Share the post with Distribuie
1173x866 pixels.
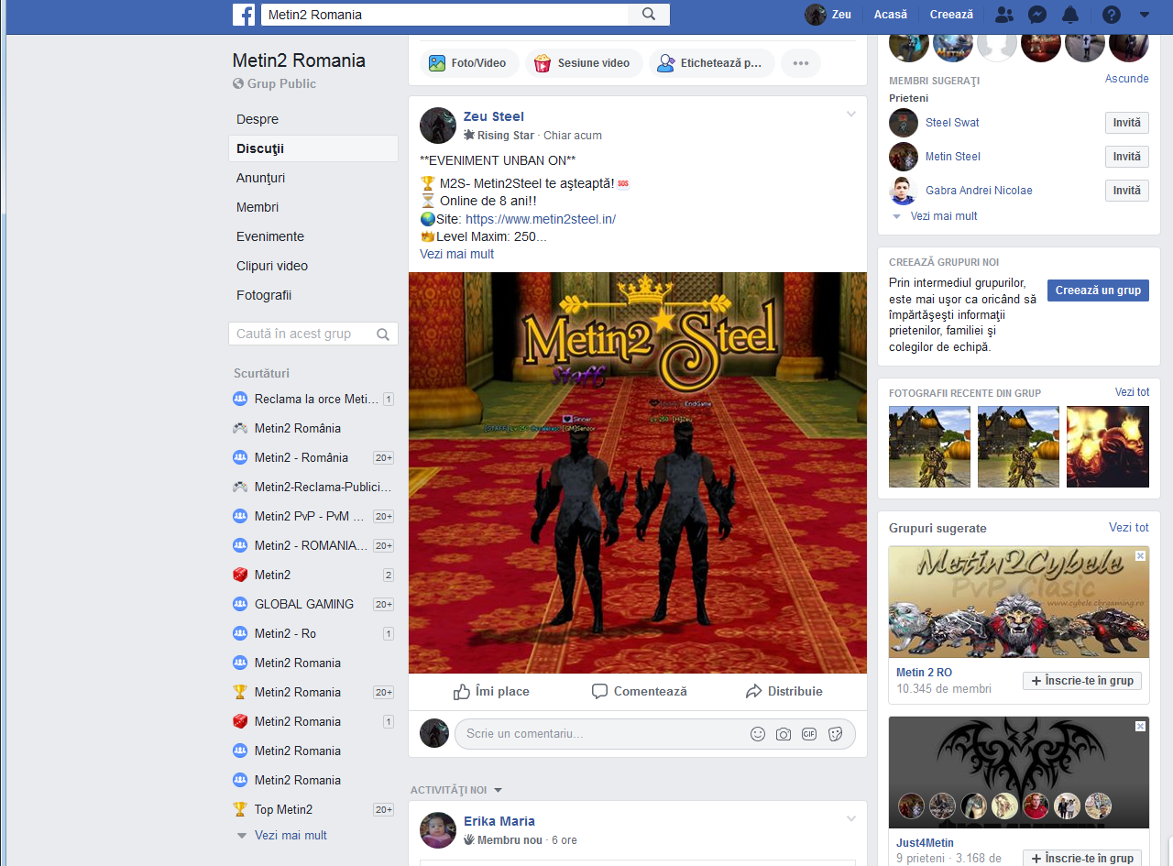point(784,692)
